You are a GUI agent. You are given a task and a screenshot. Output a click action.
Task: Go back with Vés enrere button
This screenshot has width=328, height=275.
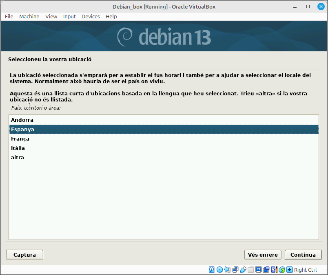[263, 255]
